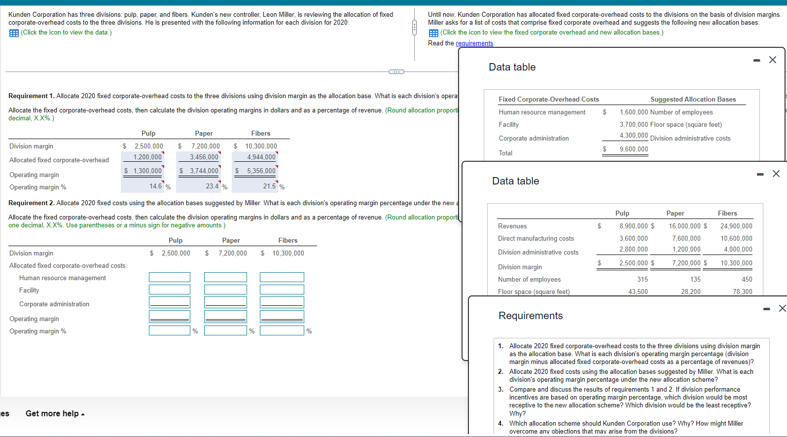The image size is (787, 437).
Task: Click "Click the icon to view the data" link
Action: 66,33
